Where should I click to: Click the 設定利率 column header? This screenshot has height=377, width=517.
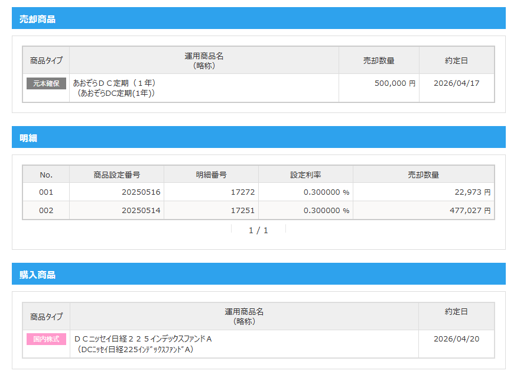[305, 175]
